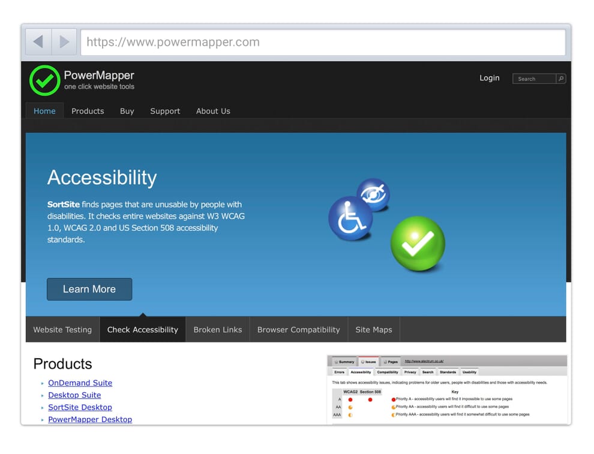594x454 pixels.
Task: Click the Accessibility banner heading
Action: pos(102,178)
